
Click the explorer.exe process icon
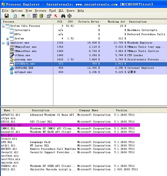point(8,43)
